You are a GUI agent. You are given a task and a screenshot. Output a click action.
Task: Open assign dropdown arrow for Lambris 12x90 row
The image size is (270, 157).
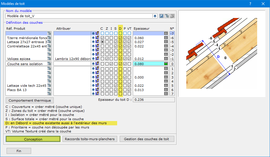[93, 59]
